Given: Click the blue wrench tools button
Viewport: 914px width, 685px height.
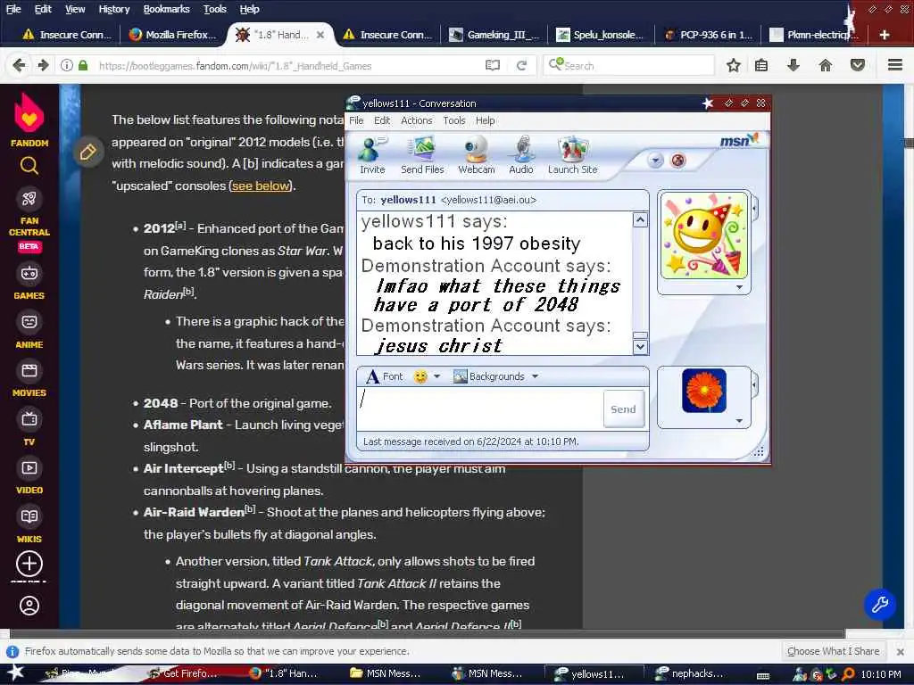Looking at the screenshot, I should pos(879,604).
